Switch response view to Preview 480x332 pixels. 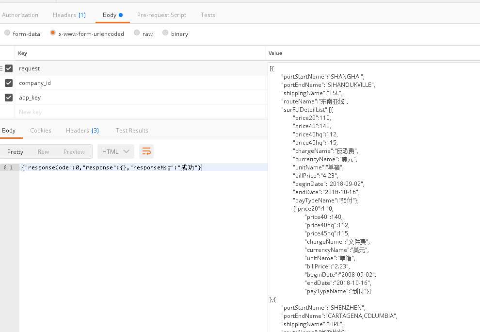tap(74, 152)
